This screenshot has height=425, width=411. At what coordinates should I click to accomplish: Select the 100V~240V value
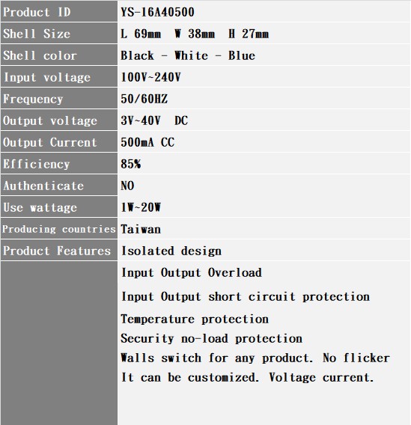tap(150, 77)
